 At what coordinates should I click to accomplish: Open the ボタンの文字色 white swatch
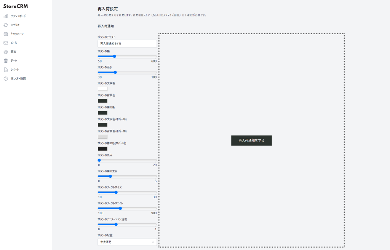pos(102,89)
